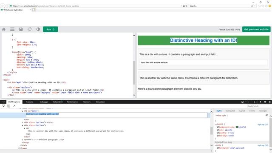Click the browser address bar URL
The image size is (272, 153).
(46, 6)
